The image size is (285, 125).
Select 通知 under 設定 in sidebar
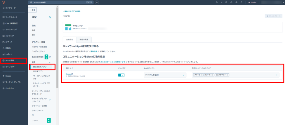point(33,35)
